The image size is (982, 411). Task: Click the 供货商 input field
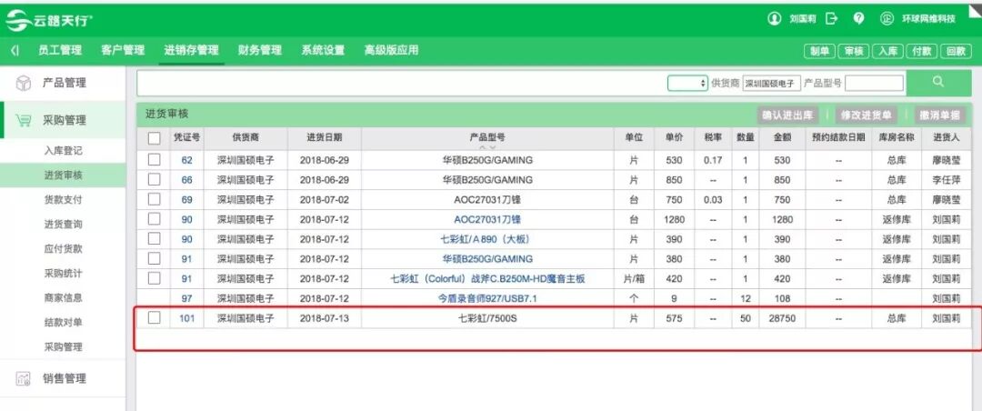pos(772,84)
